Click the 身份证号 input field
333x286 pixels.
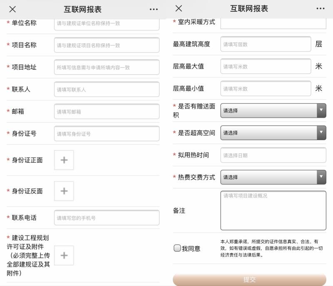click(107, 133)
